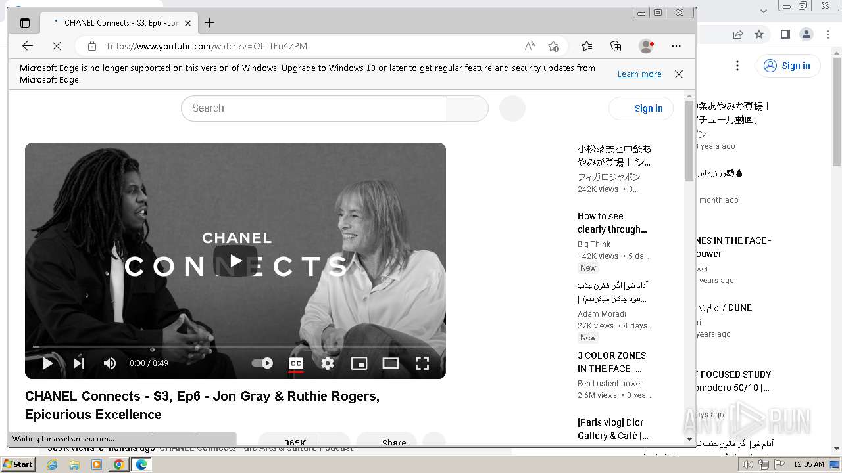The width and height of the screenshot is (842, 473).
Task: Click Learn more link in notification bar
Action: 639,74
